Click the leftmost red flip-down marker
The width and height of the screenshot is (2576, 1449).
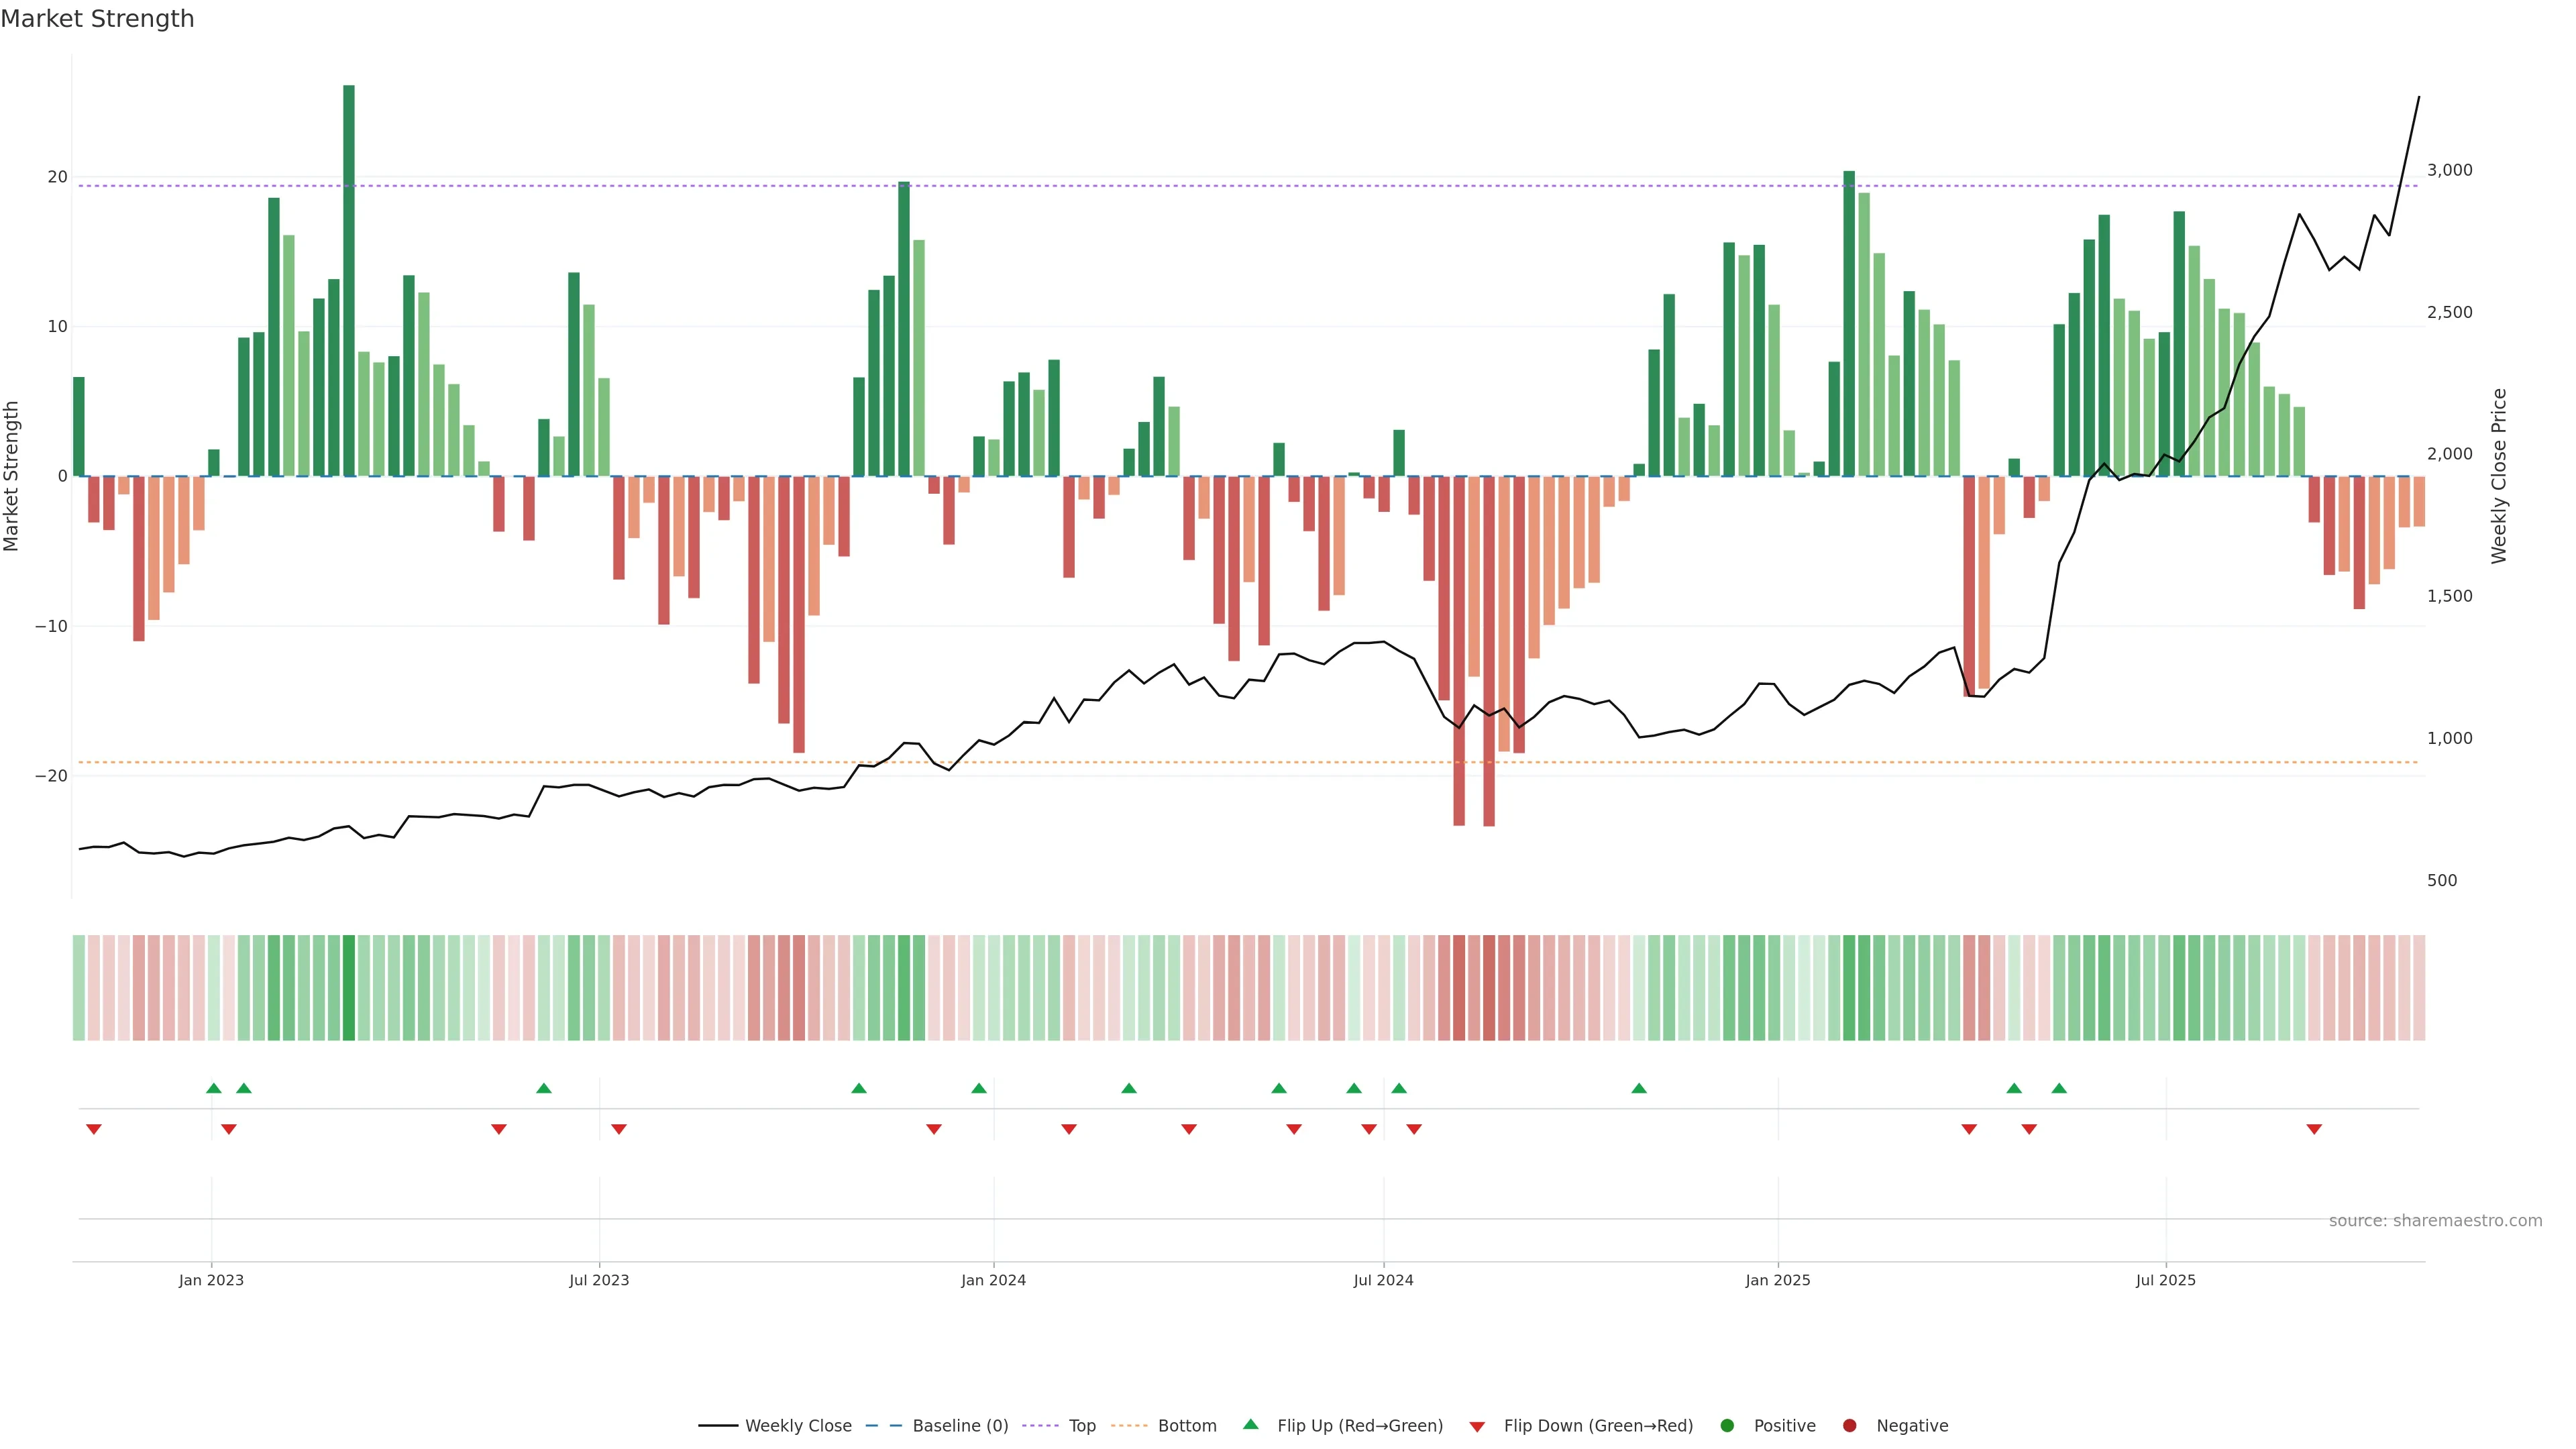[x=94, y=1129]
